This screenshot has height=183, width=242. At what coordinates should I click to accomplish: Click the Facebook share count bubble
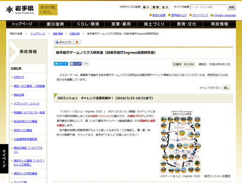pos(85,64)
